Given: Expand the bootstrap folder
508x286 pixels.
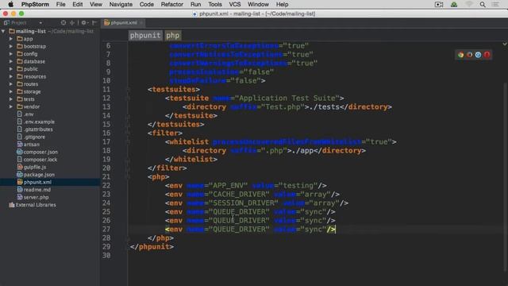Looking at the screenshot, I should tap(11, 46).
